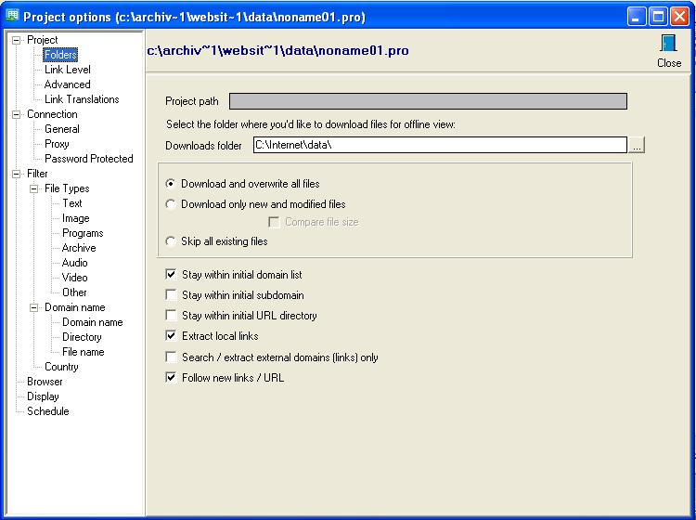Image resolution: width=696 pixels, height=520 pixels.
Task: Select Skip all existing files option
Action: point(170,241)
